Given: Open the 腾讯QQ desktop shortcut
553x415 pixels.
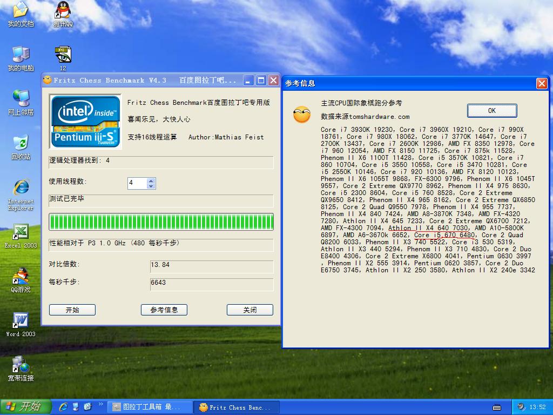Looking at the screenshot, I should (63, 14).
